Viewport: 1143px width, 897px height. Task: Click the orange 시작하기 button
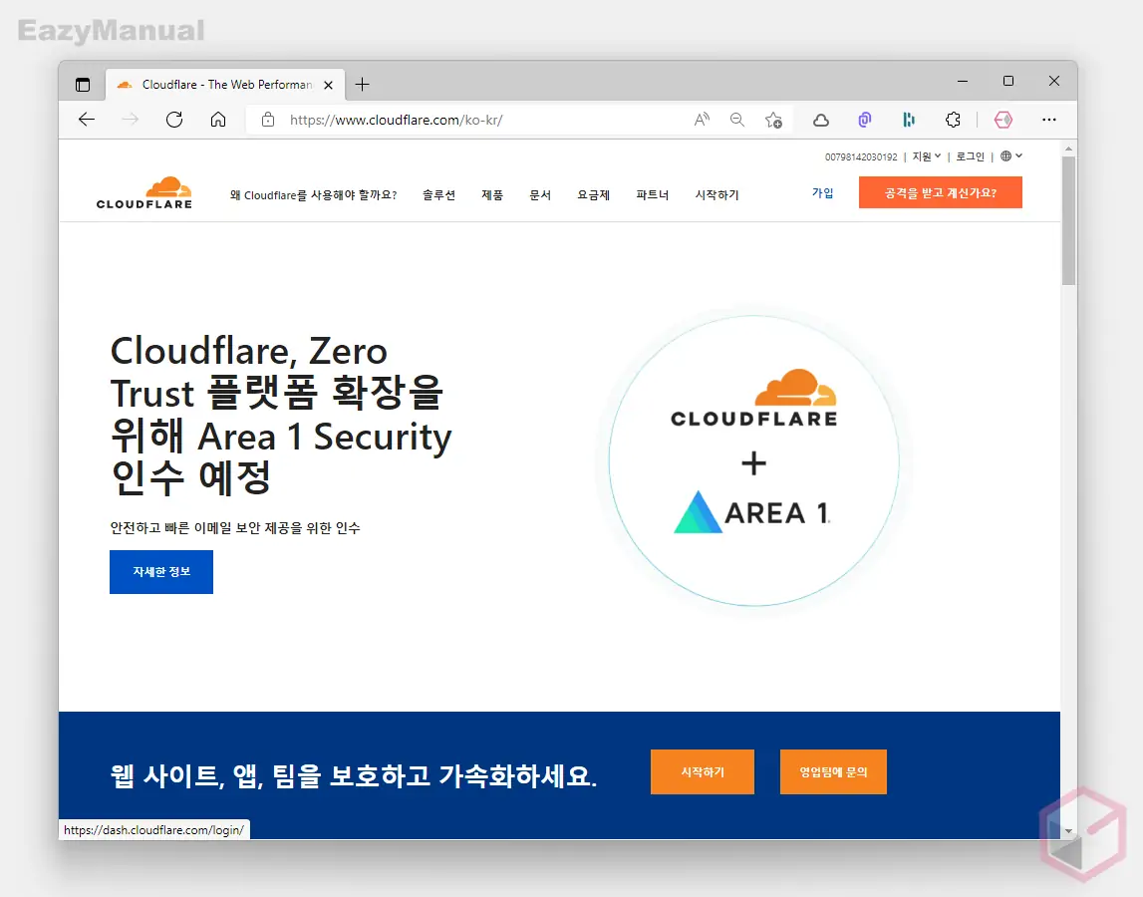tap(702, 772)
